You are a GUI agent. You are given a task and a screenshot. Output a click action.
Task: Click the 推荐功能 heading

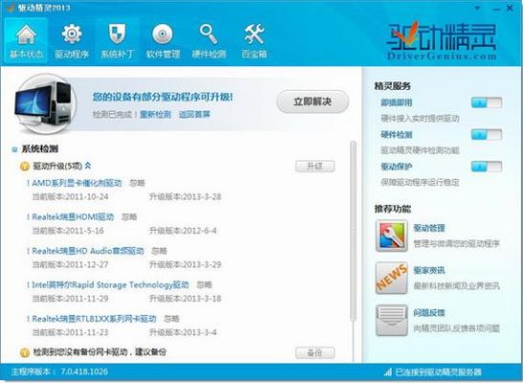(393, 209)
